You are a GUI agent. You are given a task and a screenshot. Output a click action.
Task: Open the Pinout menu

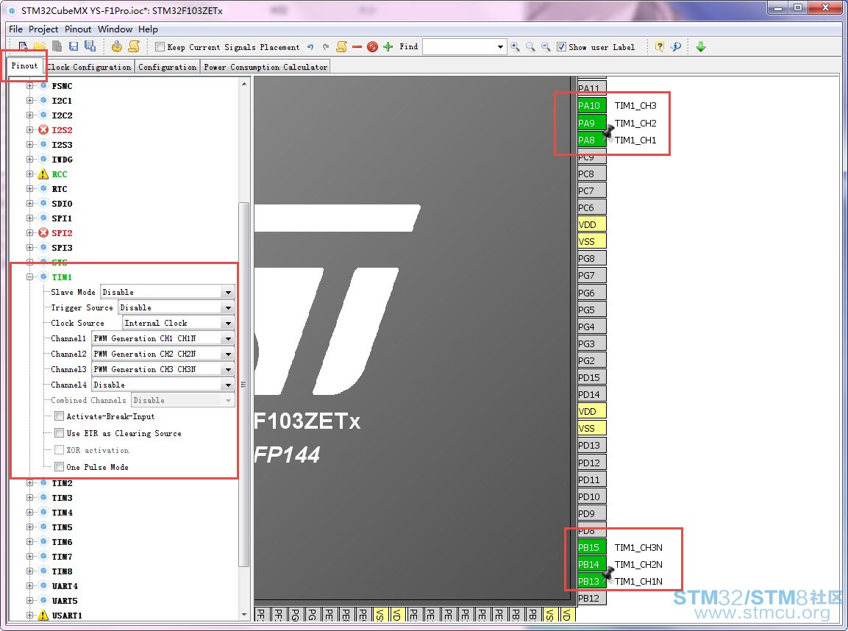click(78, 29)
